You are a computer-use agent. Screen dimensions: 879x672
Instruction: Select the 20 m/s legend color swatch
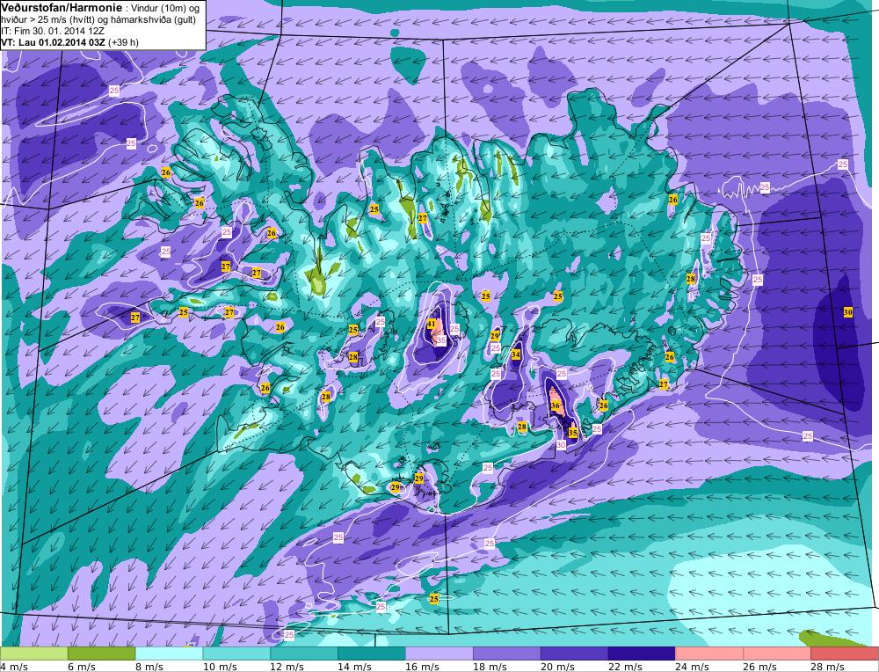click(574, 654)
